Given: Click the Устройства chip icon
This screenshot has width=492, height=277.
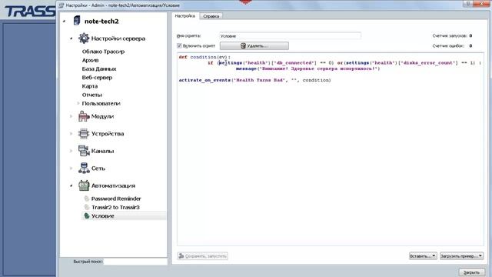Looking at the screenshot, I should 84,133.
